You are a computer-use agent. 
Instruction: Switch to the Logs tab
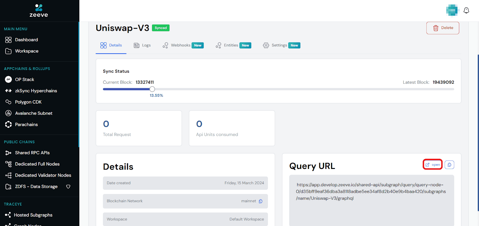[142, 45]
